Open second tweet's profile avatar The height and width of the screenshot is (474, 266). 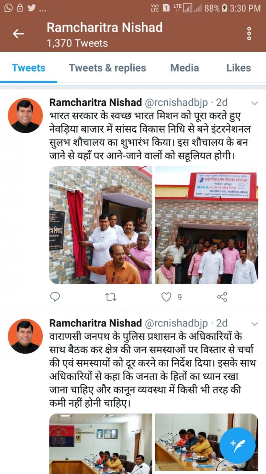point(25,336)
